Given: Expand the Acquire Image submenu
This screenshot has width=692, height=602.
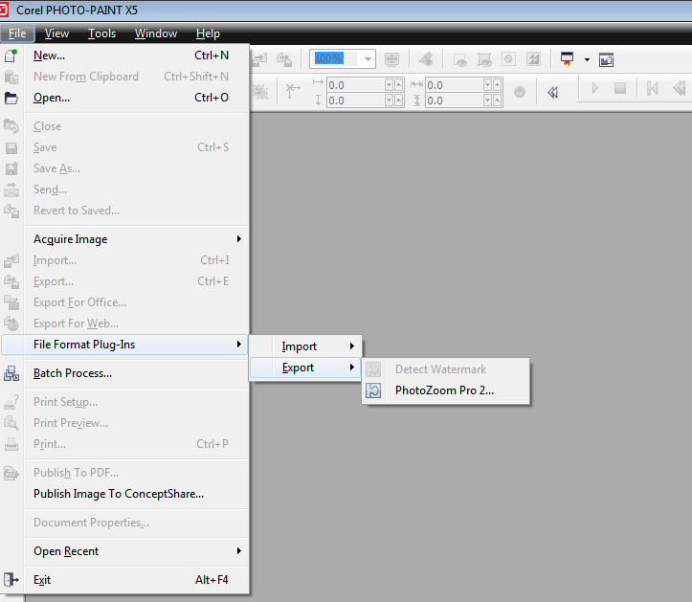Looking at the screenshot, I should (238, 238).
